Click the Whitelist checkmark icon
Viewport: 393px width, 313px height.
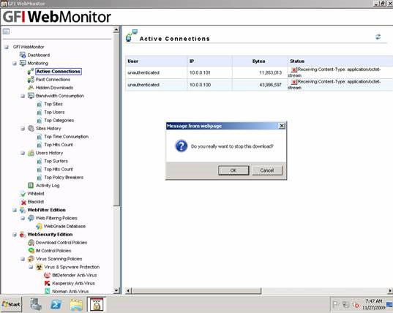click(23, 194)
